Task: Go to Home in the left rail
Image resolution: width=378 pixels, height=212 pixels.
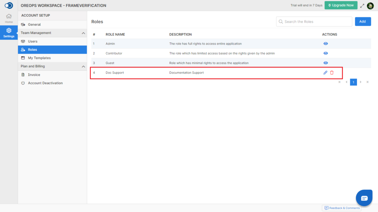Action: click(9, 18)
